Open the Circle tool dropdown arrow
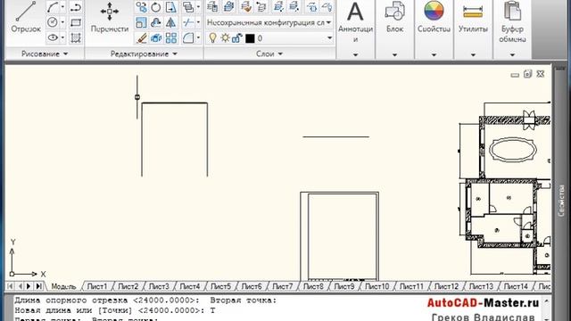Image resolution: width=571 pixels, height=321 pixels. 62,22
